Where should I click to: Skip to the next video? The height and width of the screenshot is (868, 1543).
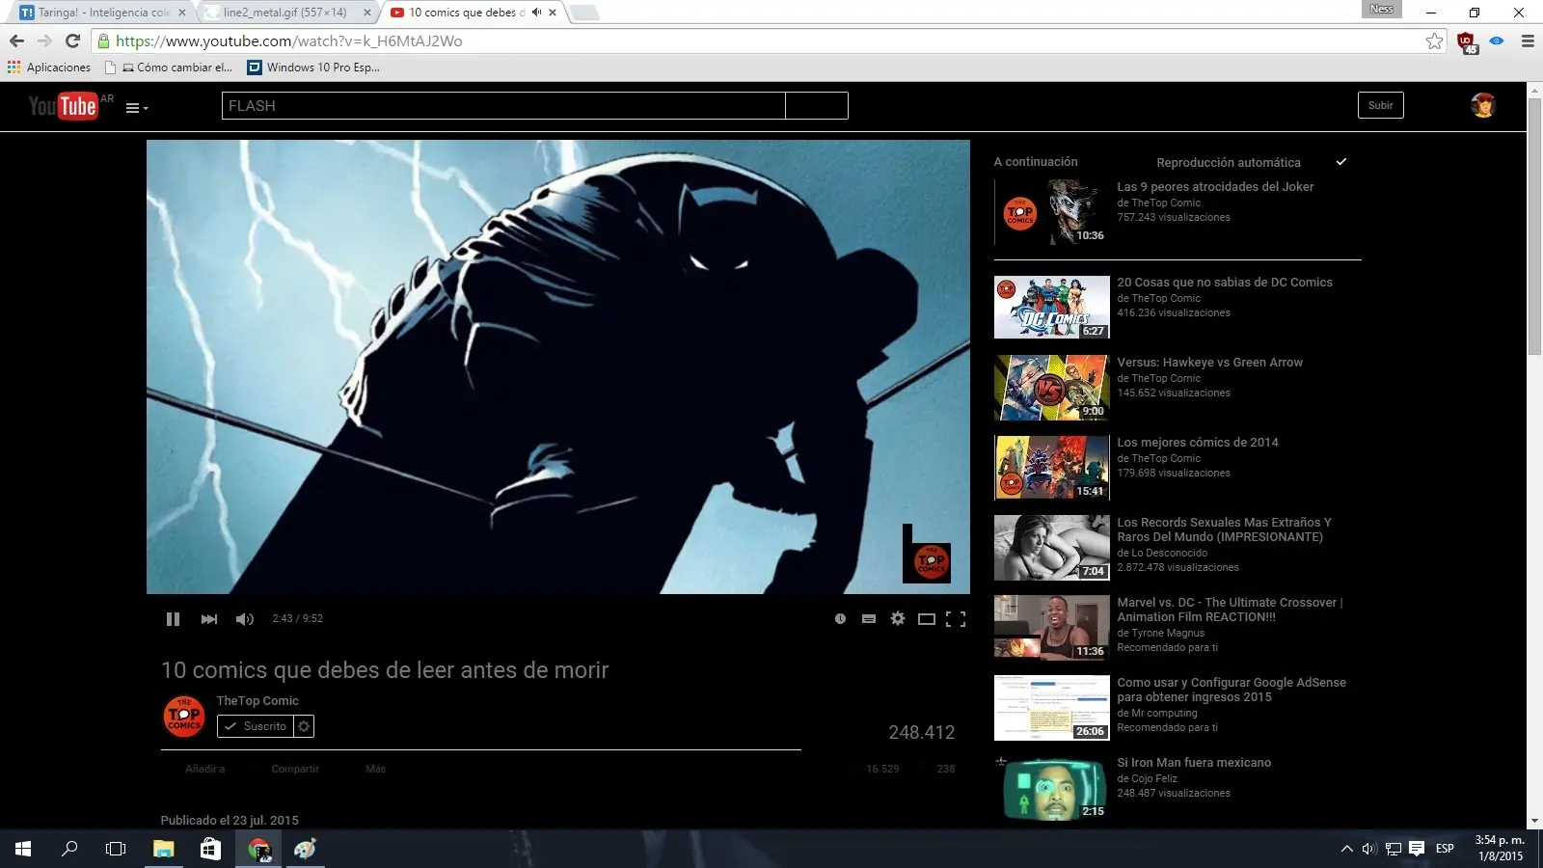(x=208, y=619)
